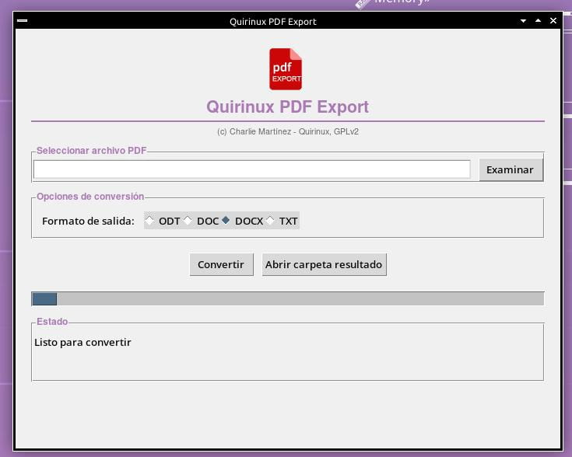Click the Charlie Martinez copyright line
572x457 pixels.
coord(288,131)
